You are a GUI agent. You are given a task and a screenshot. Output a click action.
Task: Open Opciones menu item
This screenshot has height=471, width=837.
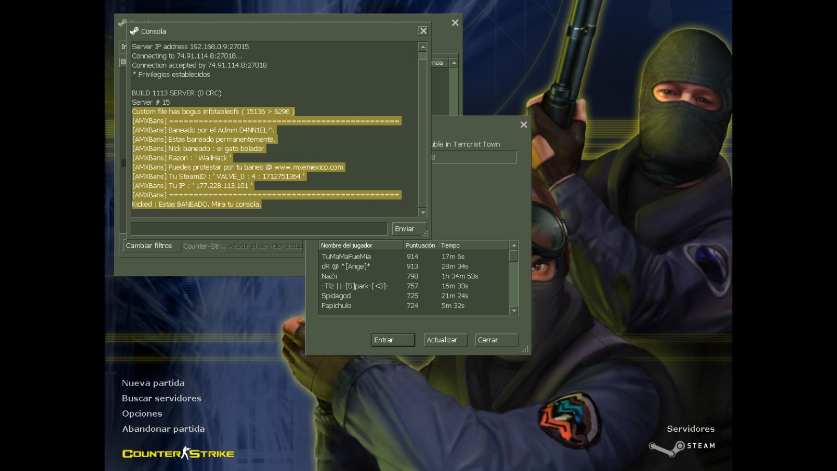(x=142, y=413)
